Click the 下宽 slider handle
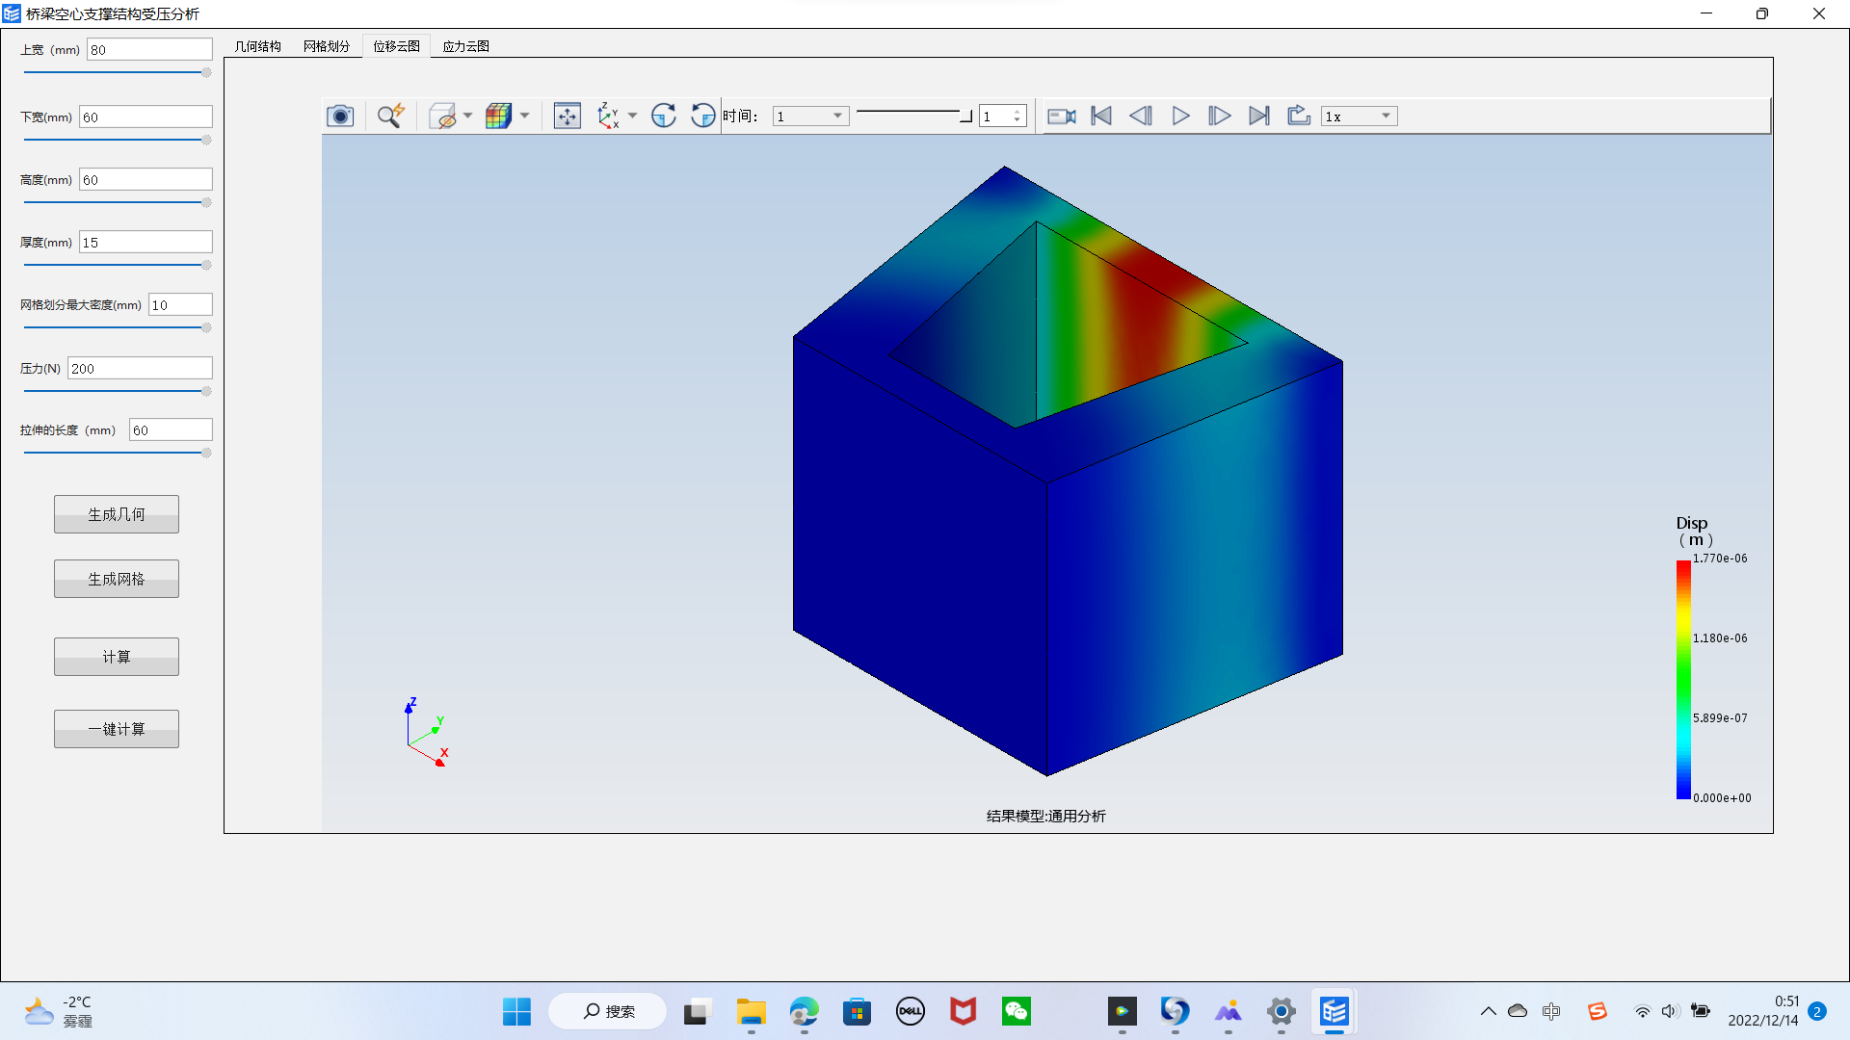Screen dimensions: 1850x1040 pyautogui.click(x=206, y=140)
